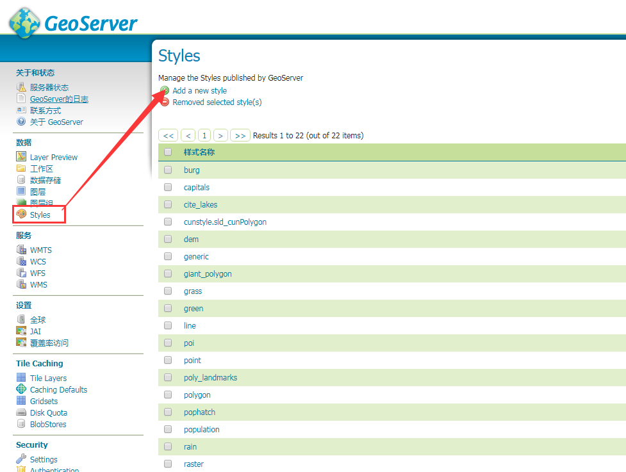Open the Disk Quota menu item

[x=49, y=413]
